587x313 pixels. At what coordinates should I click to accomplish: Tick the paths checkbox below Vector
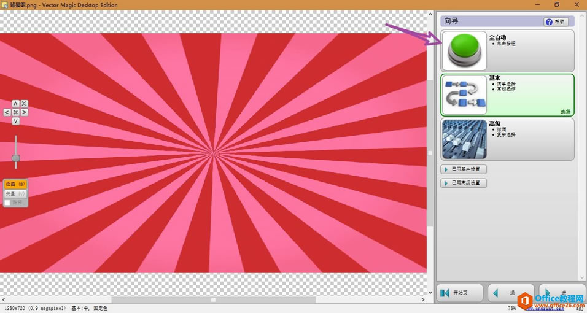(x=7, y=203)
